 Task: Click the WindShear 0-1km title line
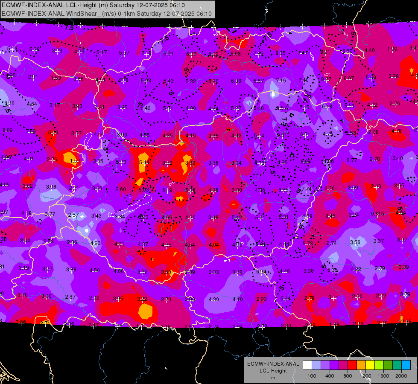point(107,14)
